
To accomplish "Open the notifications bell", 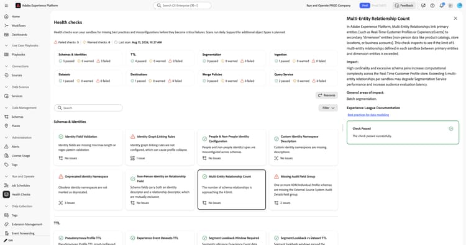I will (442, 6).
